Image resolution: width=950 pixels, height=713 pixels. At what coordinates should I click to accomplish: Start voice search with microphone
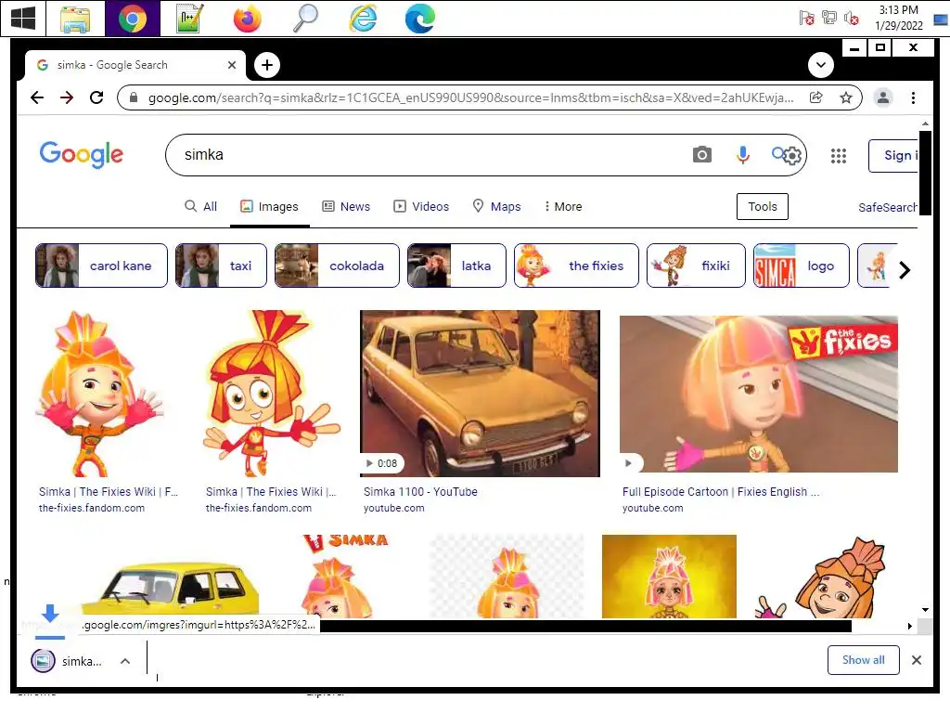[743, 155]
